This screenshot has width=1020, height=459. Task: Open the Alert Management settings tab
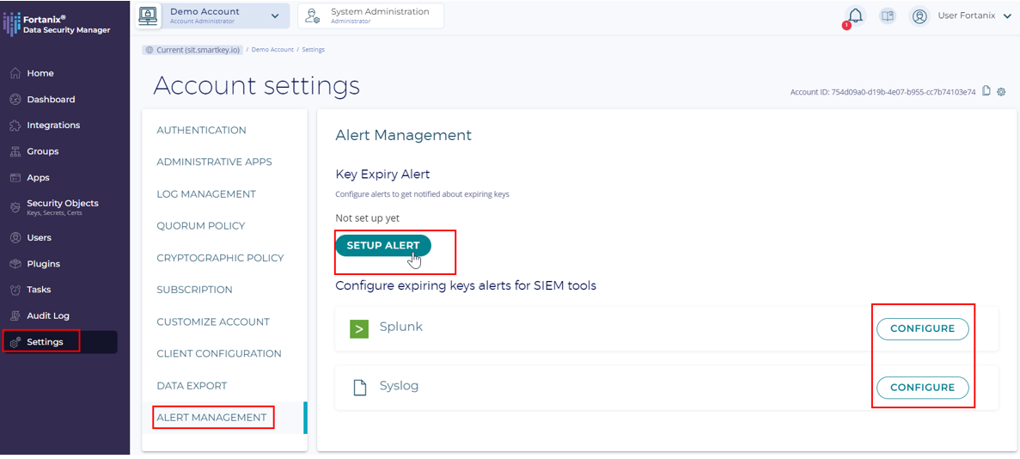point(211,418)
